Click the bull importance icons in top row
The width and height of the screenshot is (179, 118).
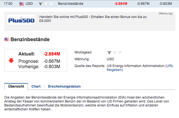[45, 4]
